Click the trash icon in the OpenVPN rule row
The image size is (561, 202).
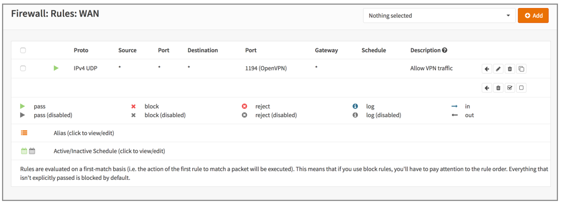[510, 69]
